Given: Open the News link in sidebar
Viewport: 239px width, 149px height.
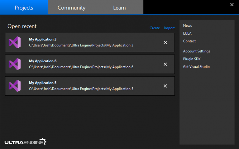Looking at the screenshot, I should coord(187,26).
